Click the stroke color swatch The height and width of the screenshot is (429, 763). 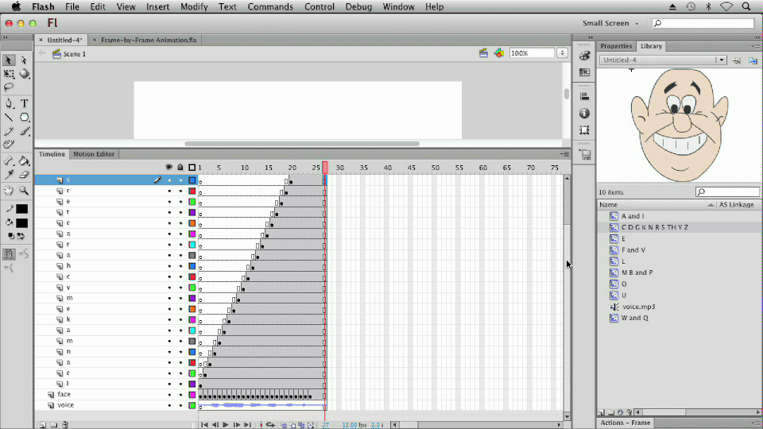coord(22,209)
